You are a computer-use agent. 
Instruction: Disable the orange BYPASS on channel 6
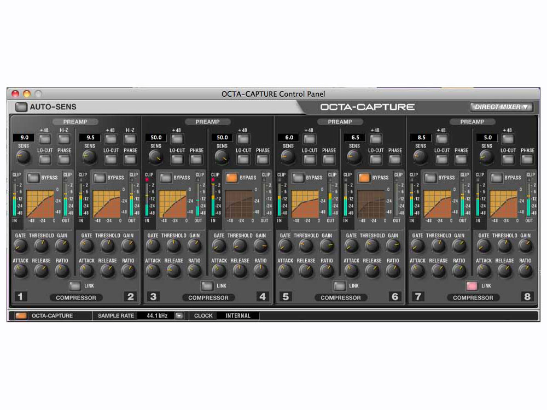tap(364, 178)
